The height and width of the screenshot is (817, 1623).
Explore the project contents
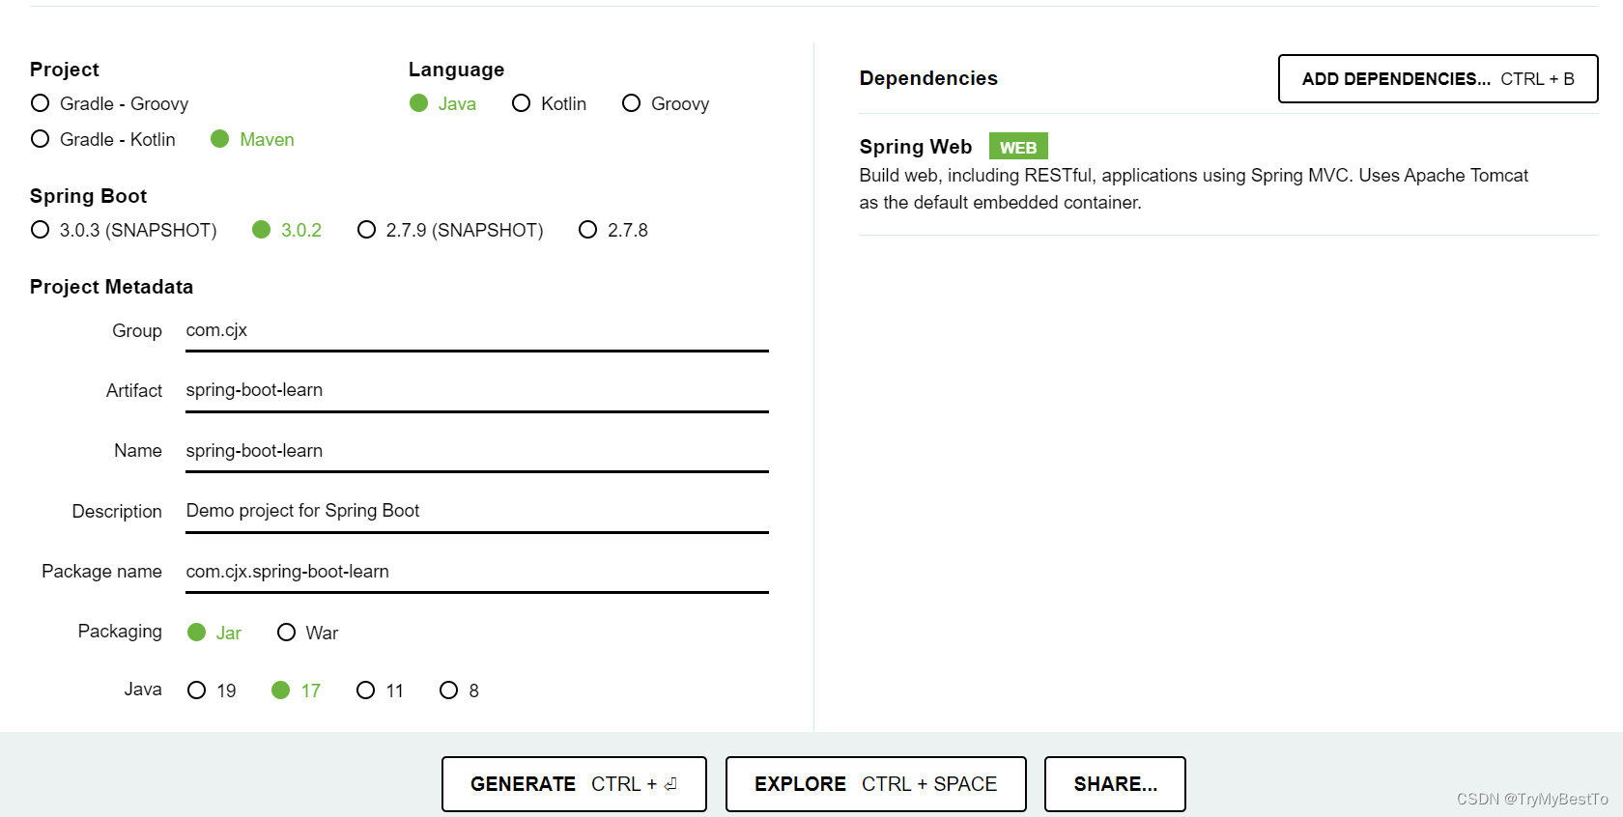[x=875, y=784]
